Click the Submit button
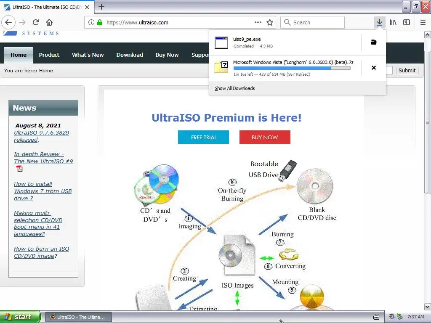 pos(407,71)
